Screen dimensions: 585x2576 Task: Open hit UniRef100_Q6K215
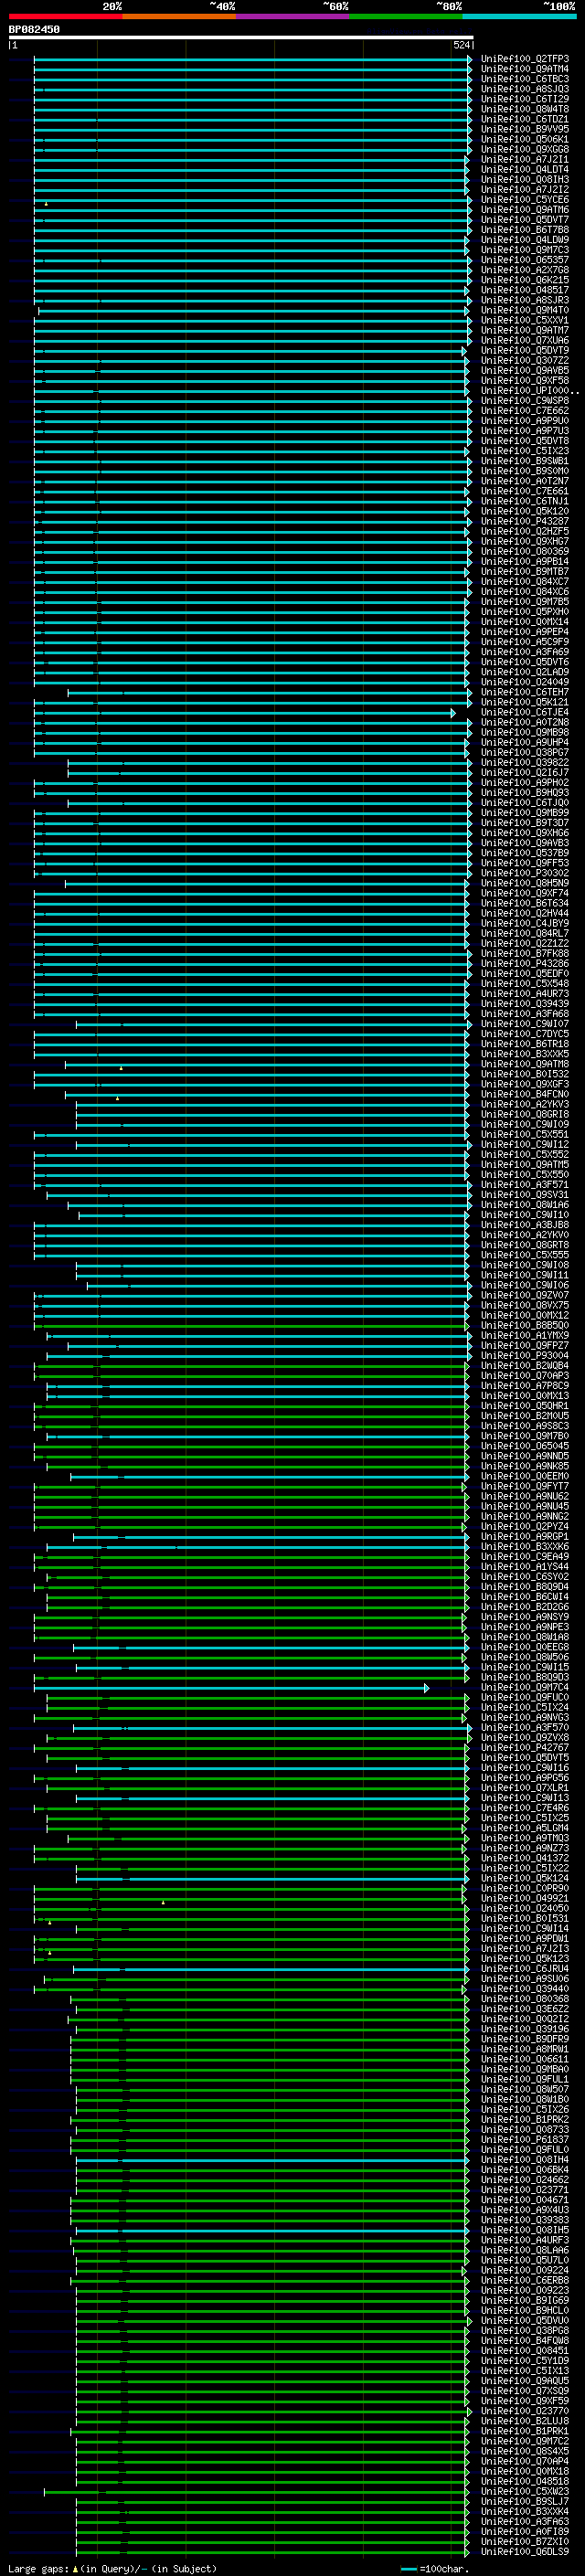point(525,280)
